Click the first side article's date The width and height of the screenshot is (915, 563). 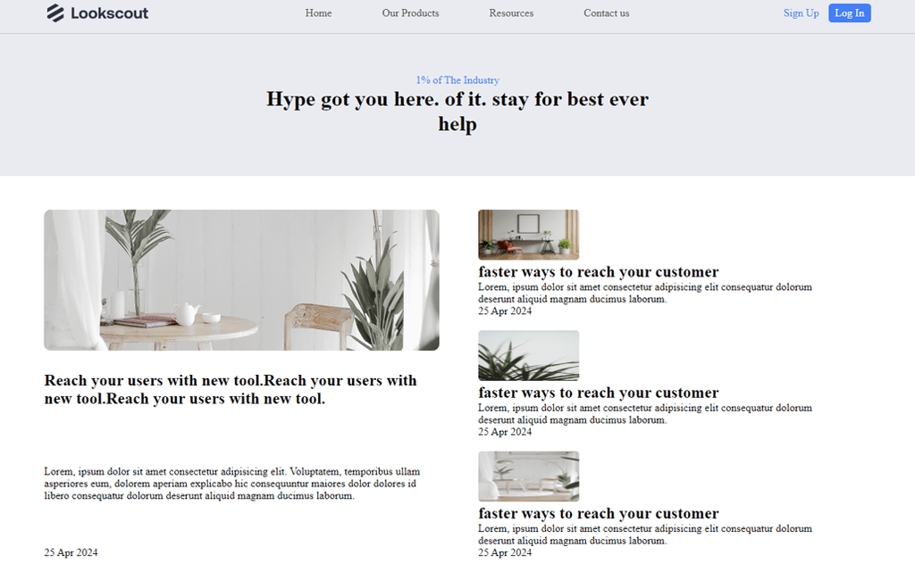pos(505,310)
